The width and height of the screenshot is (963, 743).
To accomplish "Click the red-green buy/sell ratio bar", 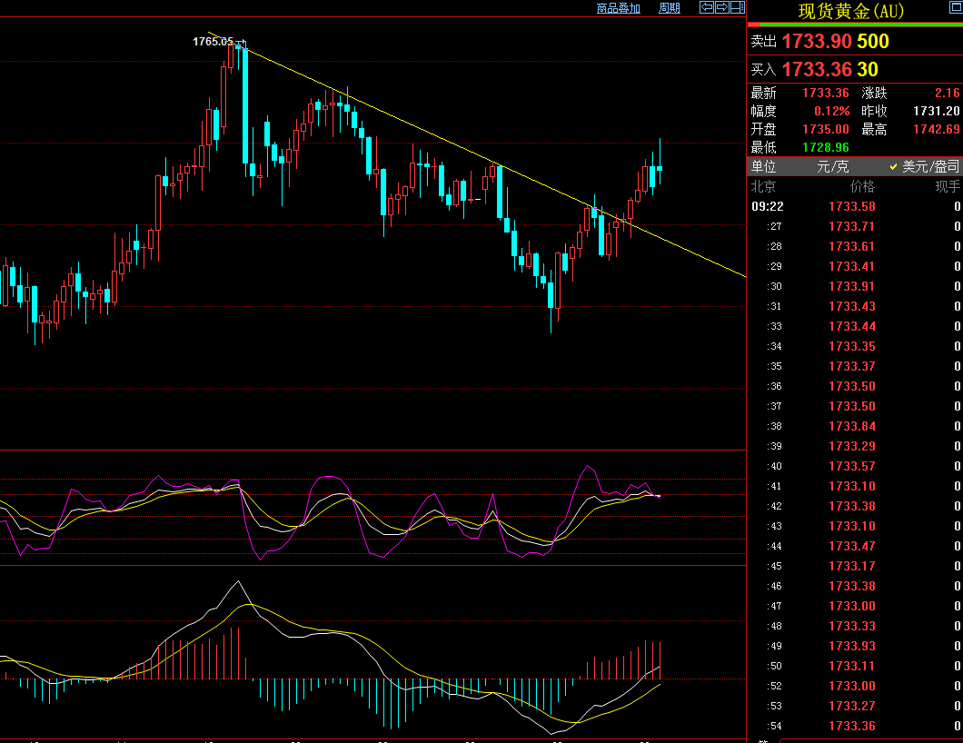I will point(854,25).
